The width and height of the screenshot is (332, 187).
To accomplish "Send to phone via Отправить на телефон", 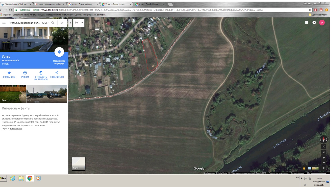I will [41, 73].
